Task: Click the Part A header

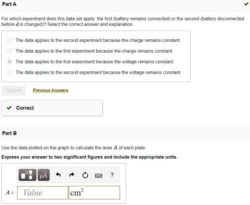Action: (9, 4)
